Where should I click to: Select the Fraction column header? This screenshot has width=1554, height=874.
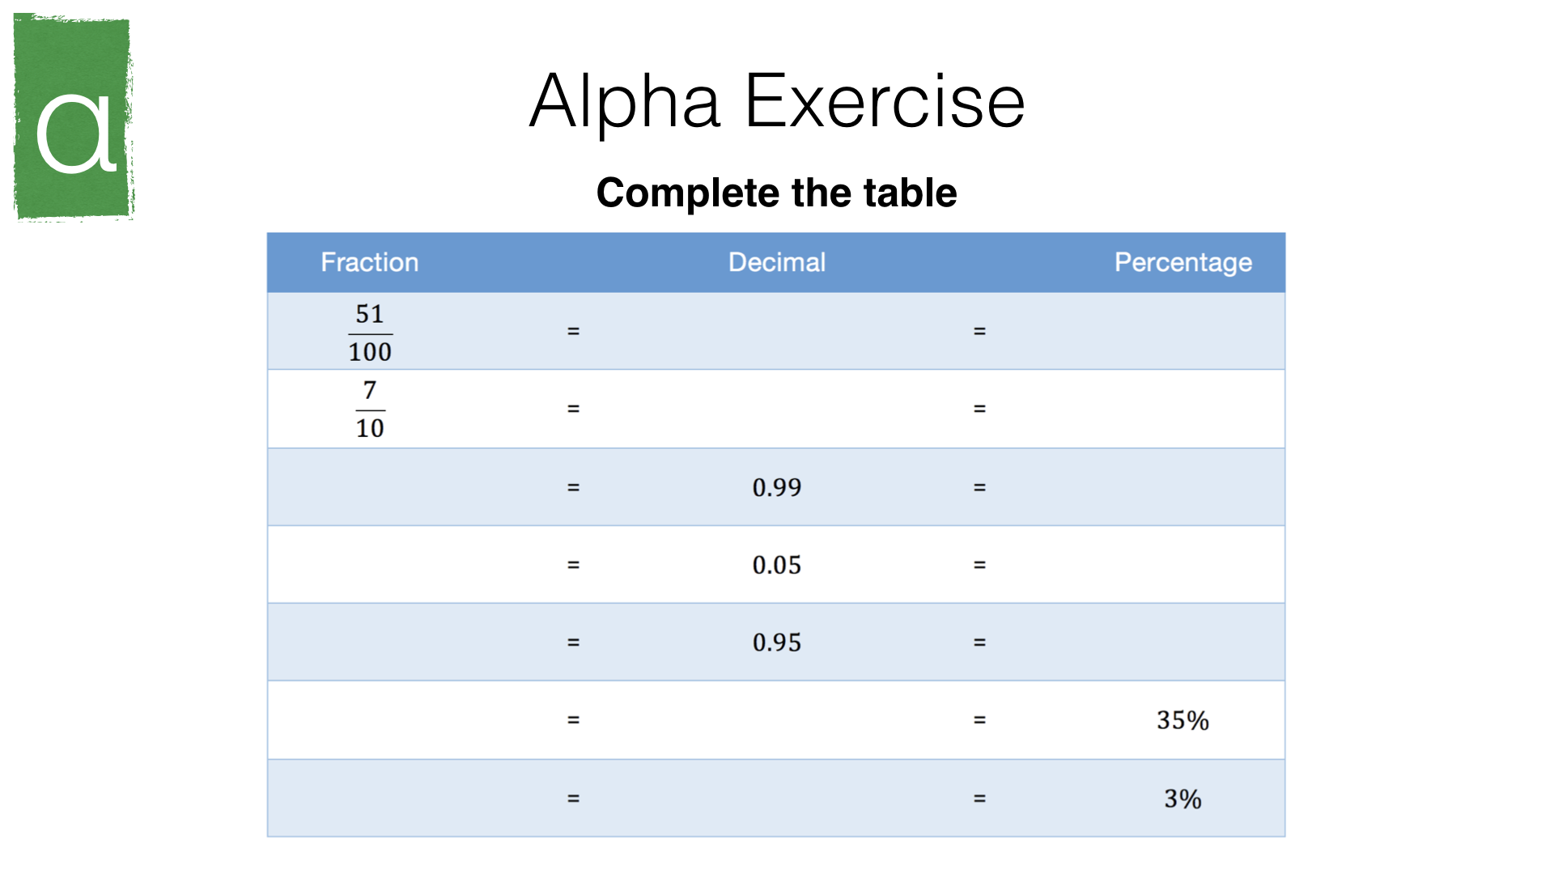pos(370,262)
